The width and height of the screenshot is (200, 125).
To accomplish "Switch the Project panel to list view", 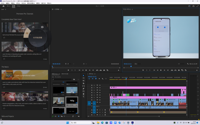I will 56,116.
